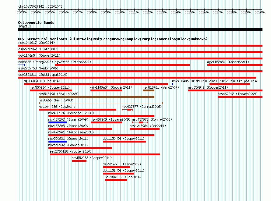Click the nsv1041982 (Coe2014) label
The height and width of the screenshot is (201, 271).
tap(123, 177)
